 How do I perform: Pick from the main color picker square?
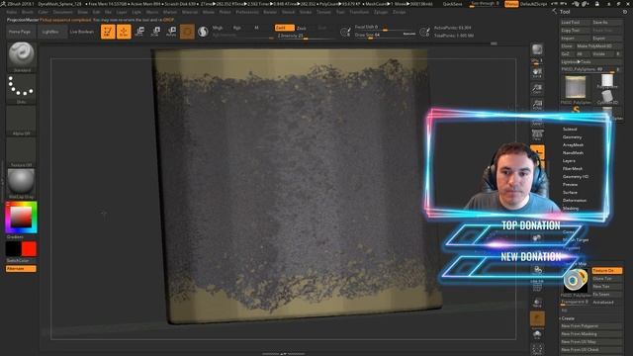click(21, 218)
